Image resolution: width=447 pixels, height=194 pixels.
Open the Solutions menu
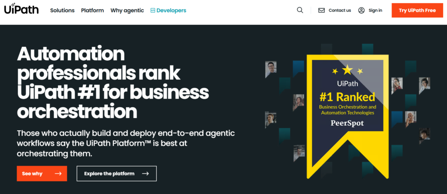[x=62, y=10]
